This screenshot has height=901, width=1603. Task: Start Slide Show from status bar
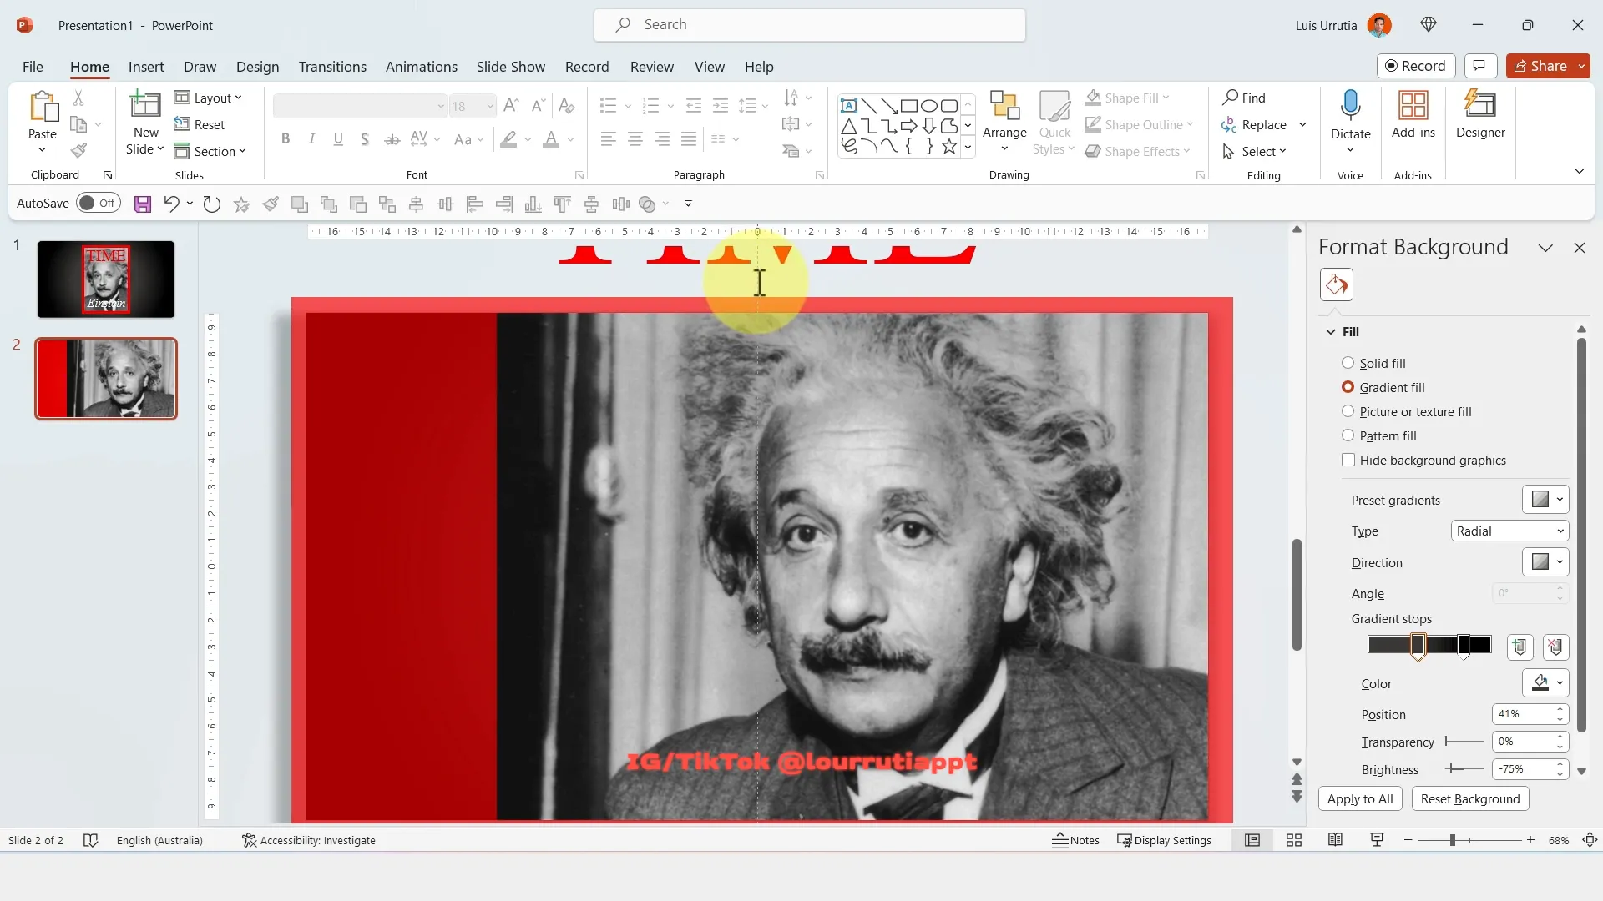[x=1377, y=840]
